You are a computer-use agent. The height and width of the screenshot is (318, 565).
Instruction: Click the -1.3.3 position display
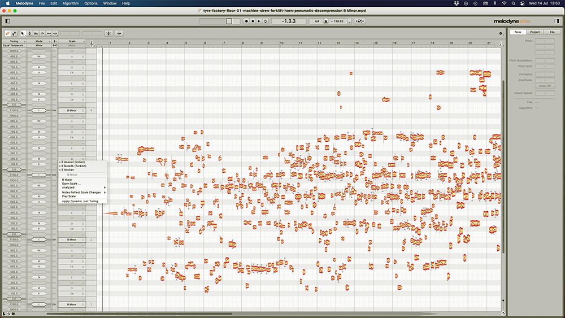click(289, 21)
